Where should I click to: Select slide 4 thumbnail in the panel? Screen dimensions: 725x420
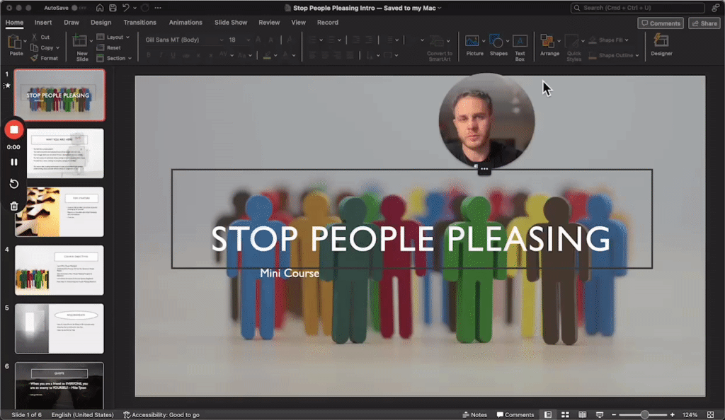[x=59, y=269]
